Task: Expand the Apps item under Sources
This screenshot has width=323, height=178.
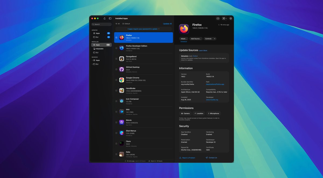Action: click(x=92, y=60)
